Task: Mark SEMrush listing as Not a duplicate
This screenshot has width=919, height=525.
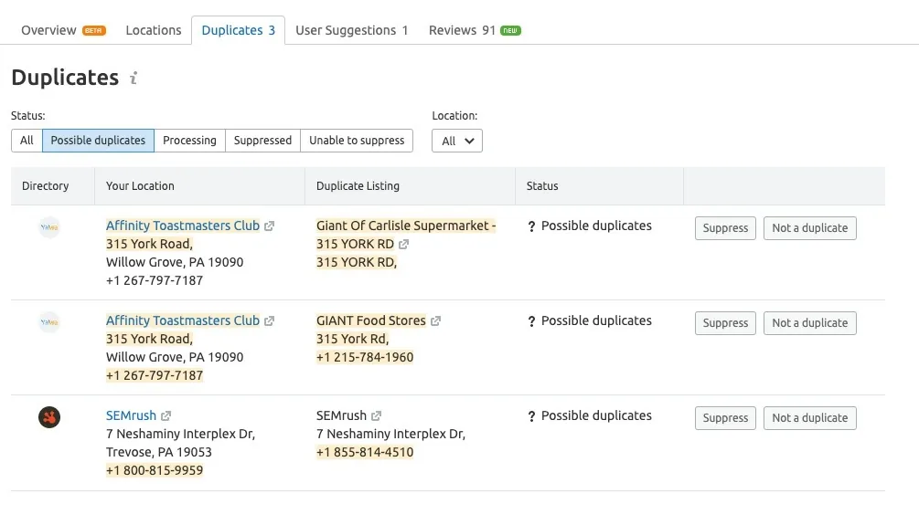Action: coord(810,418)
